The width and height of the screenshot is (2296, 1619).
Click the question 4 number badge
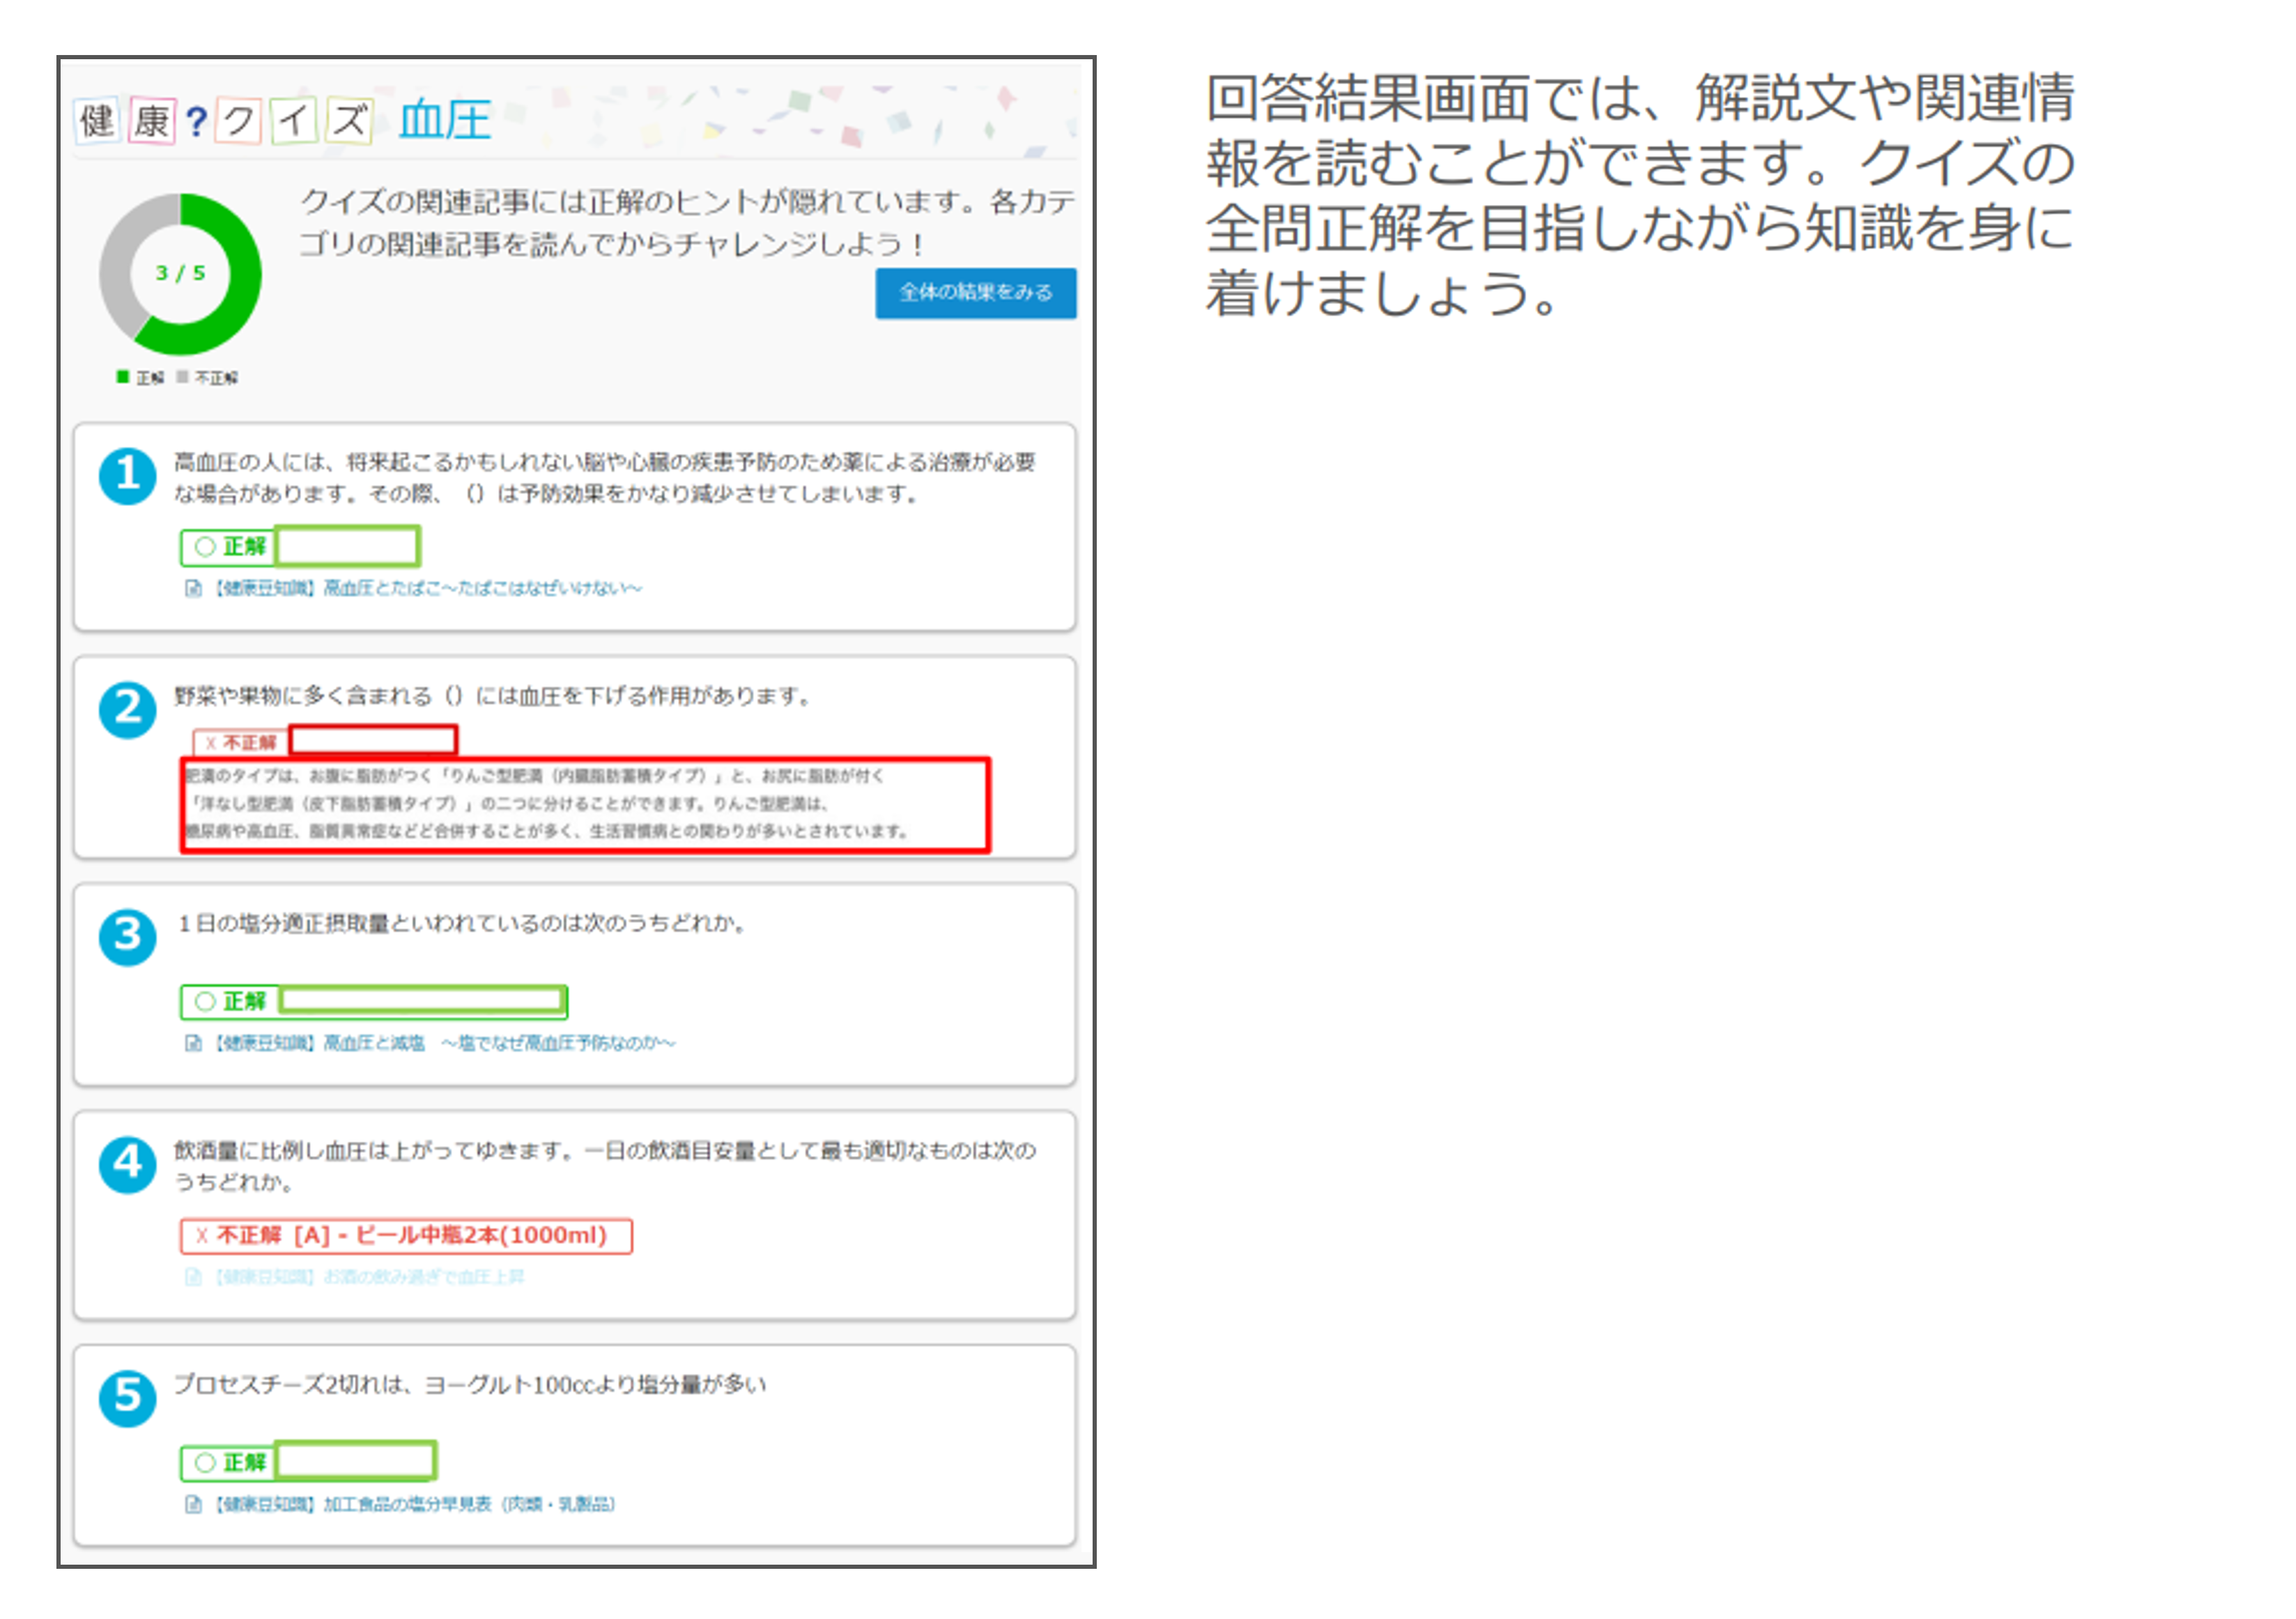(127, 1165)
